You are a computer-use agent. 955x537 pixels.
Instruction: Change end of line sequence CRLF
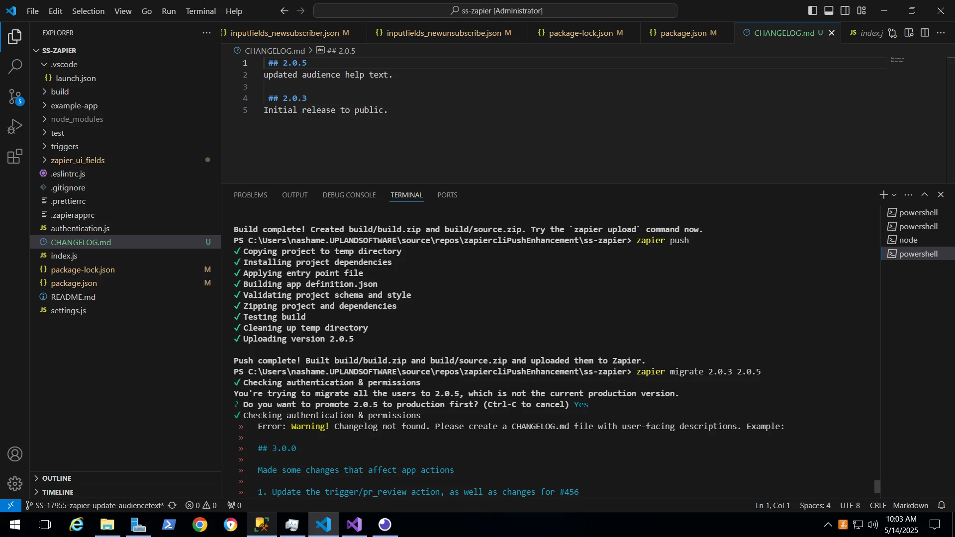coord(877,506)
